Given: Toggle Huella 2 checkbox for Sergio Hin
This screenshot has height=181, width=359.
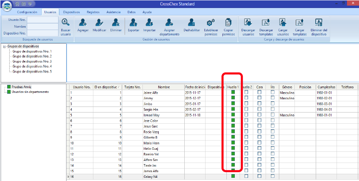Looking at the screenshot, I should coord(246,109).
